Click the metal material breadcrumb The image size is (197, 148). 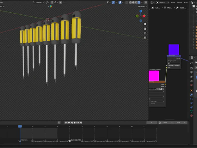[181, 8]
